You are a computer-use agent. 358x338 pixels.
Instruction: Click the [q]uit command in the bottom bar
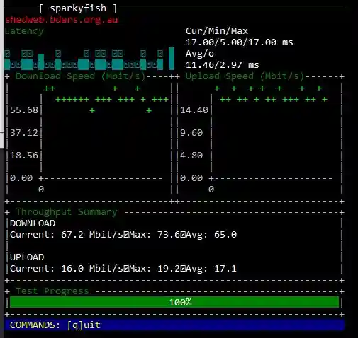point(84,325)
